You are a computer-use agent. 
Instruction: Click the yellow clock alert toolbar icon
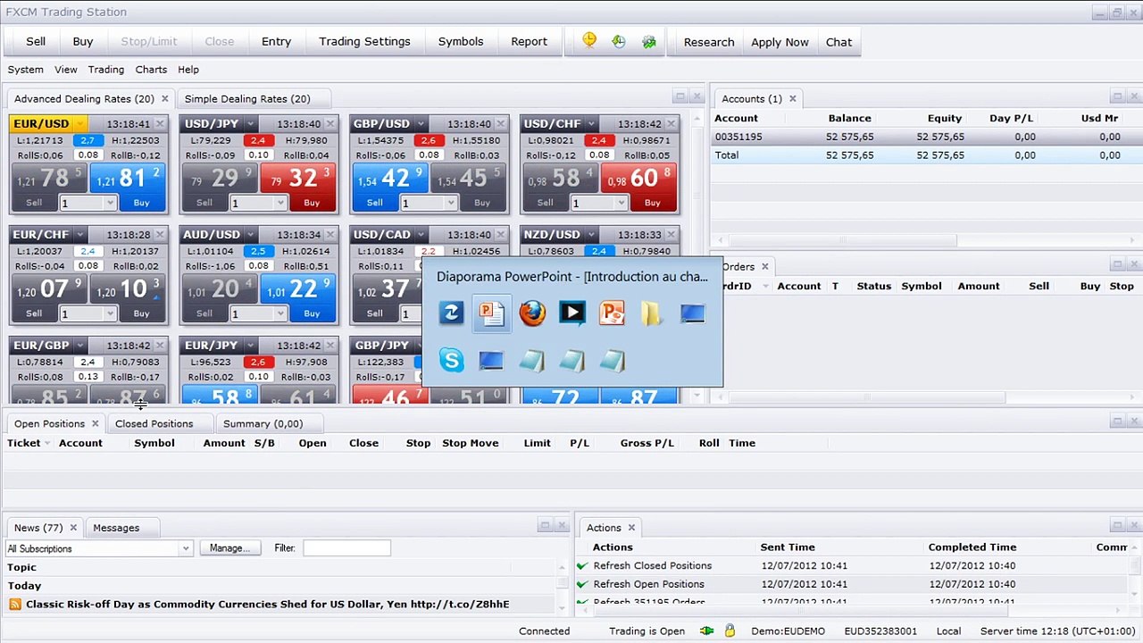coord(589,41)
